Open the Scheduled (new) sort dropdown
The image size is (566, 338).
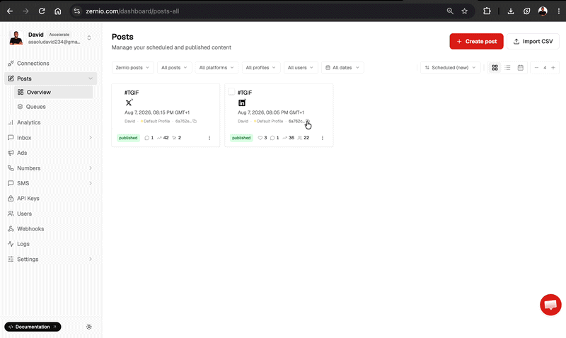451,67
